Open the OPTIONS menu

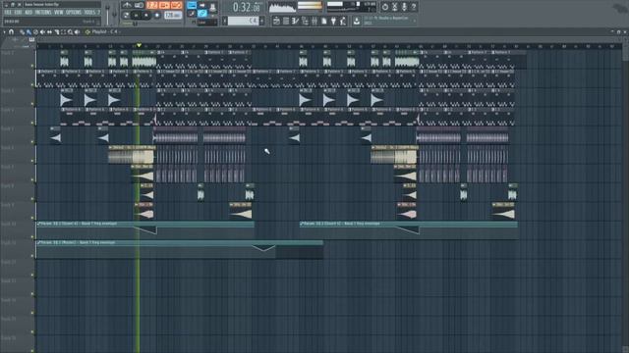click(74, 13)
